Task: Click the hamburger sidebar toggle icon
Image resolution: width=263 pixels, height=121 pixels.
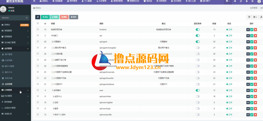Action: click(x=34, y=1)
